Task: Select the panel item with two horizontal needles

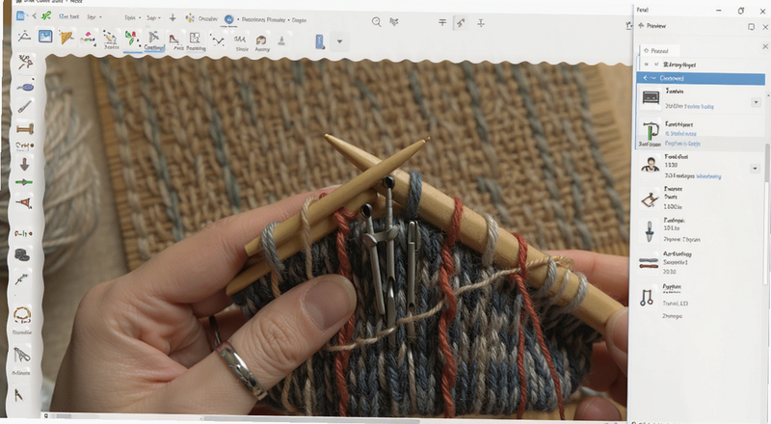Action: (649, 263)
